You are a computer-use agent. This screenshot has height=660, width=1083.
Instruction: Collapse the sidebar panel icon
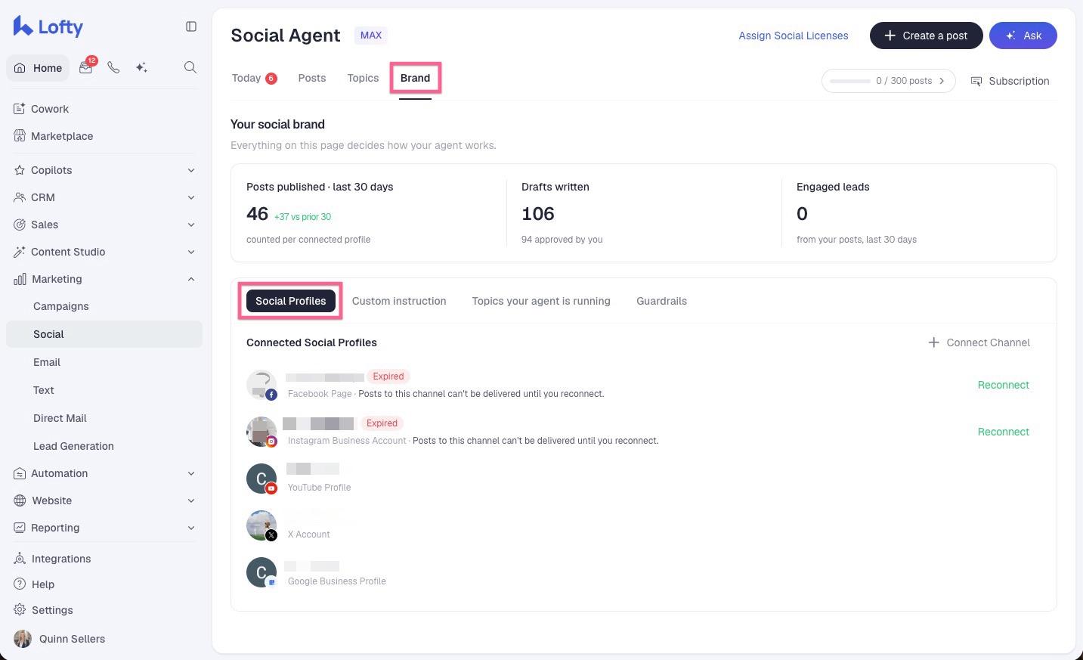pos(191,26)
